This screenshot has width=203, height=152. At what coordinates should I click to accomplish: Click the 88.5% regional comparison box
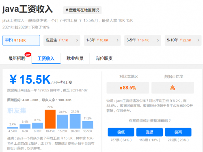pos(128,88)
